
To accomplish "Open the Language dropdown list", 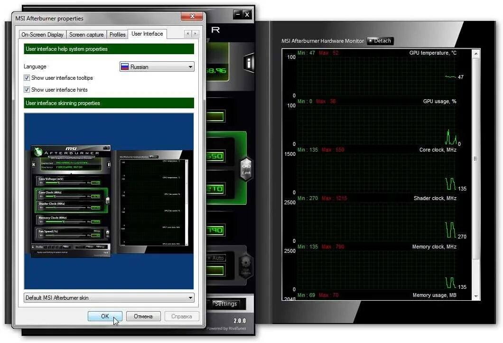I will [x=157, y=67].
